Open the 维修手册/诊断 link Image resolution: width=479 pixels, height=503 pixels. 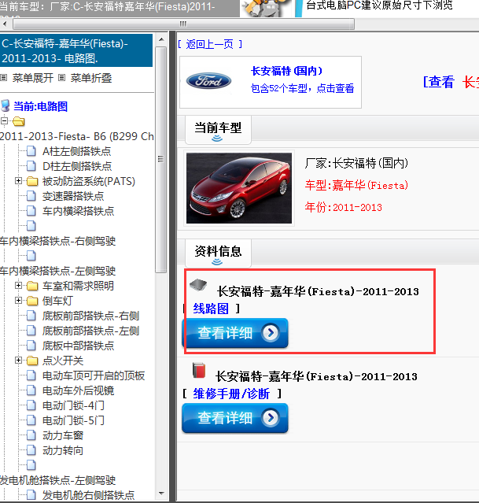coord(231,394)
